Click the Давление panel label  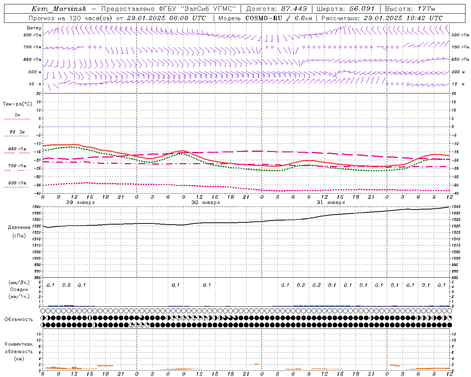[x=19, y=228]
